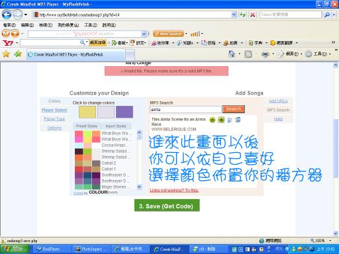Click the orange up-arrow toolbar icon
339x254 pixels.
(x=15, y=34)
